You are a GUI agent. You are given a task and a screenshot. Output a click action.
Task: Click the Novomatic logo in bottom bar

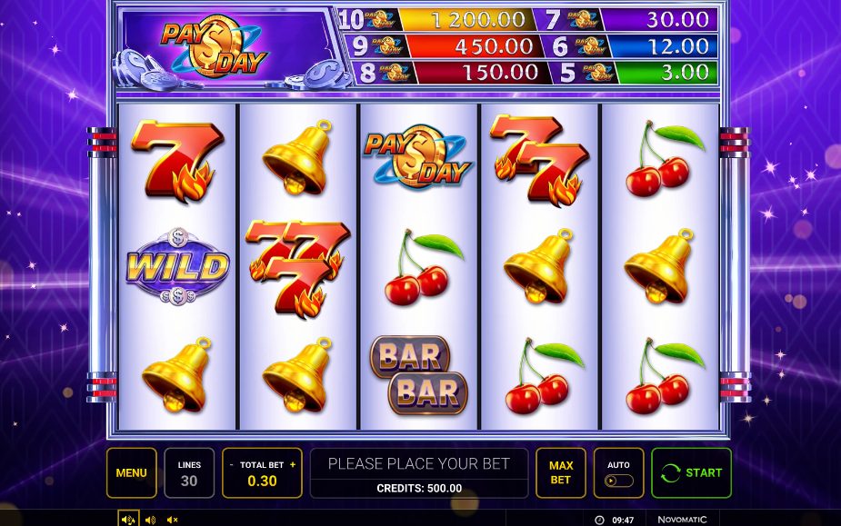coord(682,520)
